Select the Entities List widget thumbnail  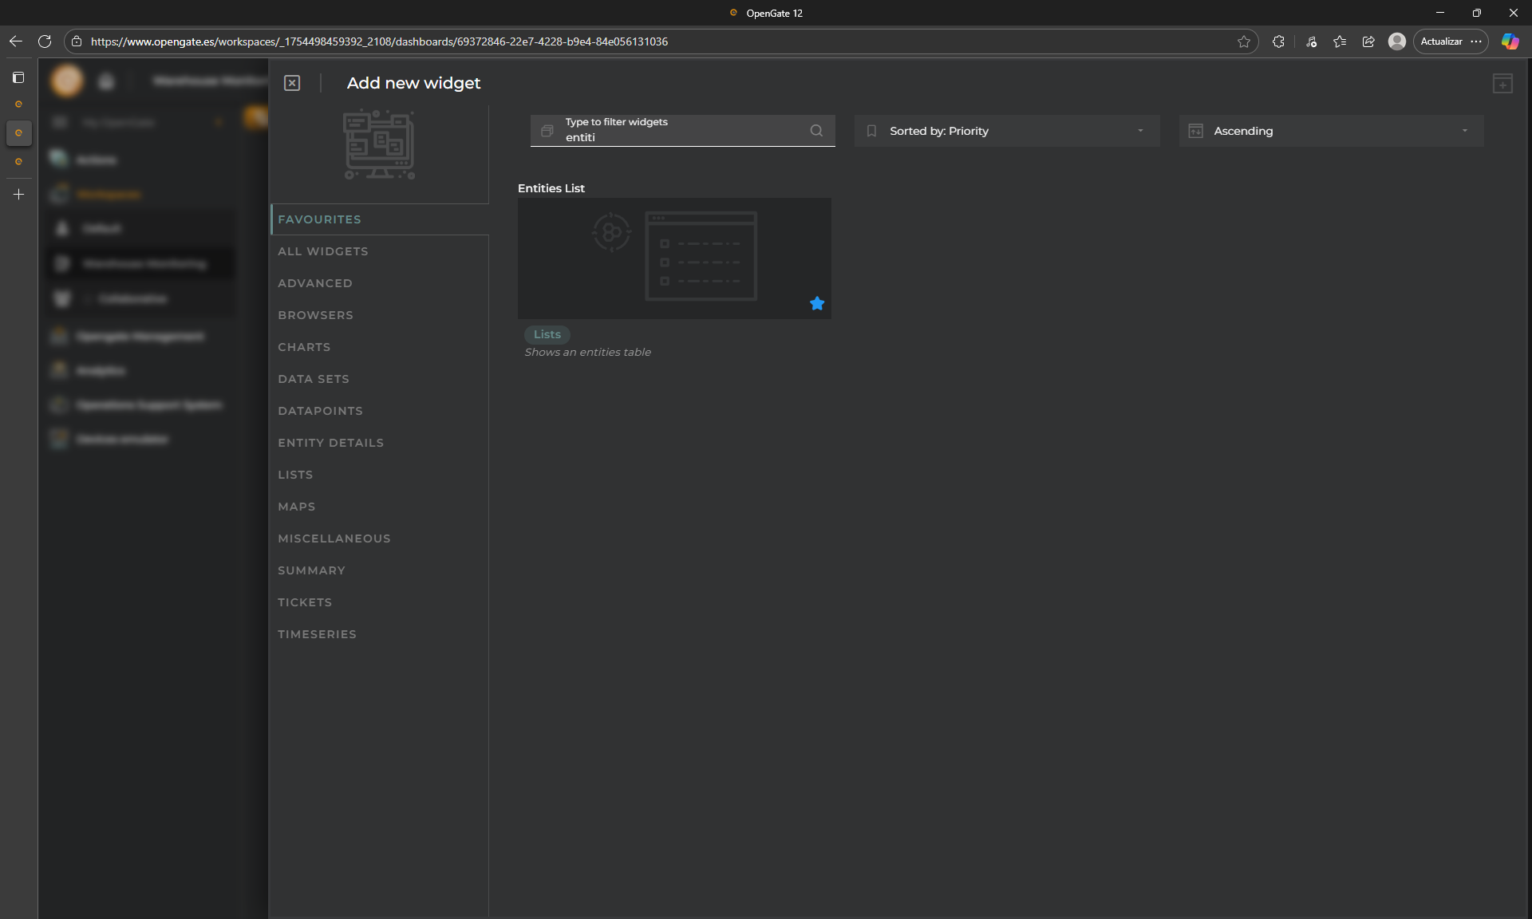point(674,258)
